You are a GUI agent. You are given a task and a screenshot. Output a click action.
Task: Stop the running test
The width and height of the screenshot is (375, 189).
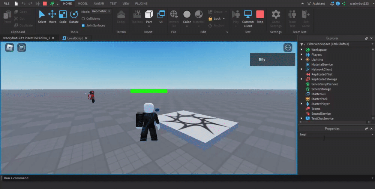[x=260, y=17]
